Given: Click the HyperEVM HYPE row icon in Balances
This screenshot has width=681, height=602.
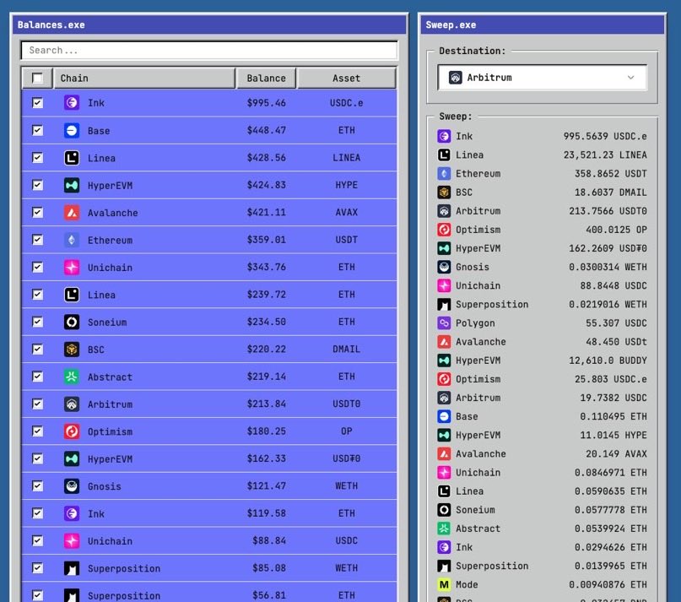Looking at the screenshot, I should [72, 185].
